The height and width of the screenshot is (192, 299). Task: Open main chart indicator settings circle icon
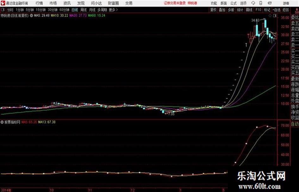click(x=31, y=15)
